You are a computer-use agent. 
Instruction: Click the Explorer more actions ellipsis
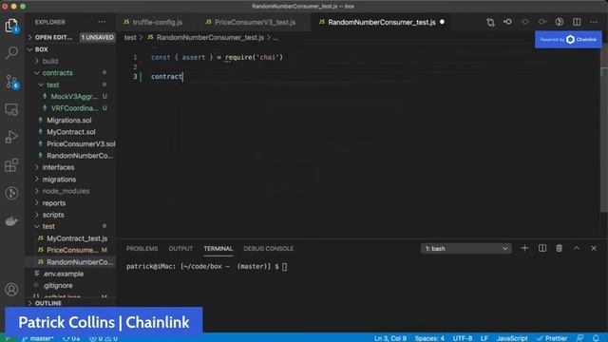pyautogui.click(x=102, y=22)
